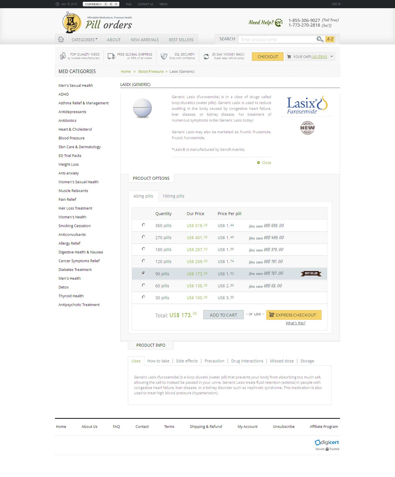Select the 120 pills radio option
This screenshot has width=395, height=477.
[x=143, y=261]
